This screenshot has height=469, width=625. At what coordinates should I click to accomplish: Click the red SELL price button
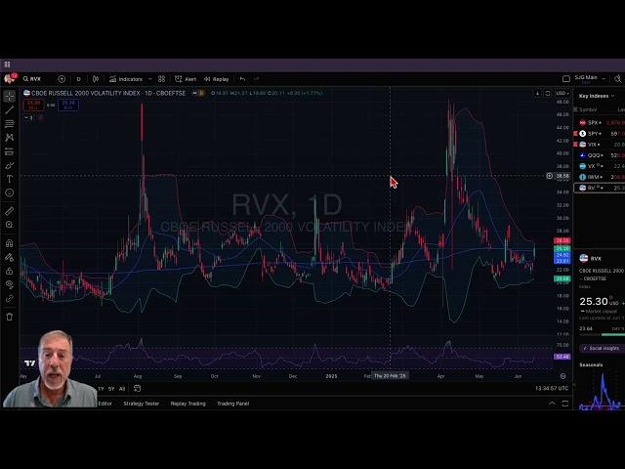[33, 105]
